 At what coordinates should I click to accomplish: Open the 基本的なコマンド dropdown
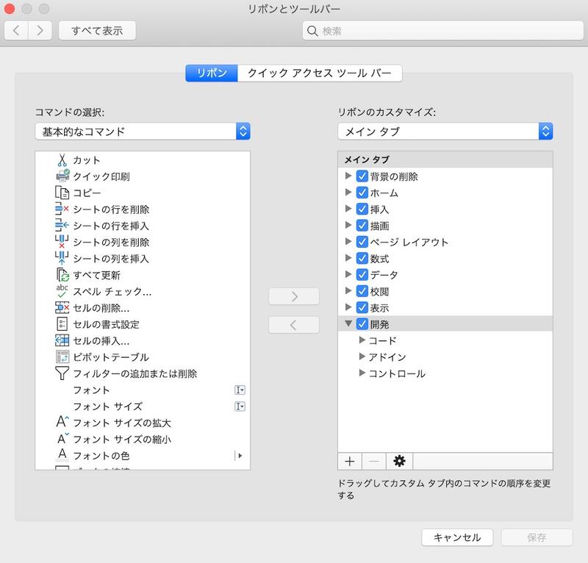tap(143, 132)
